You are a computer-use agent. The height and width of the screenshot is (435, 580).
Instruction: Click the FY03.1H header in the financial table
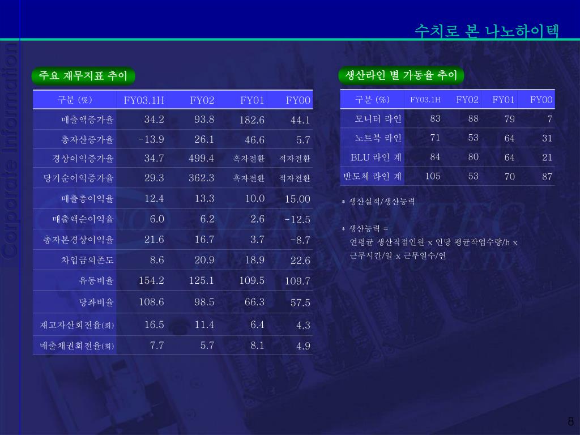pos(144,100)
